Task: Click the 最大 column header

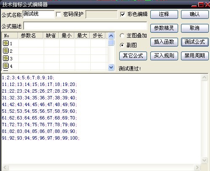Action: click(82, 36)
